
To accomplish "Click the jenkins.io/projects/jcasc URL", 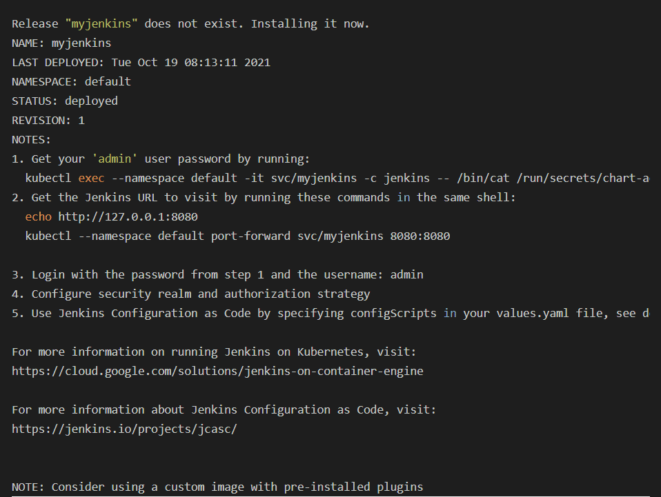I will pos(124,429).
